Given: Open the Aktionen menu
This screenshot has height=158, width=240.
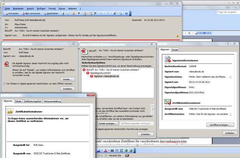Looking at the screenshot, I should coord(72,9).
